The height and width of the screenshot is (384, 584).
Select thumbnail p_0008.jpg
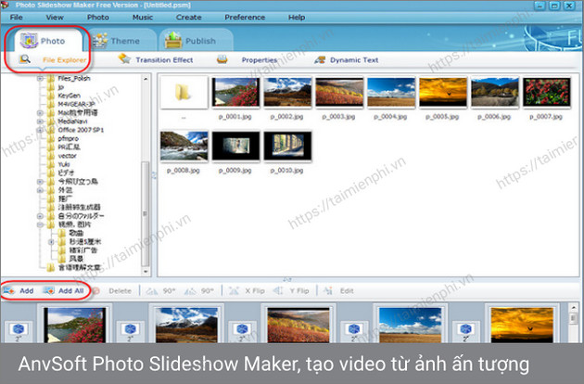click(x=184, y=147)
